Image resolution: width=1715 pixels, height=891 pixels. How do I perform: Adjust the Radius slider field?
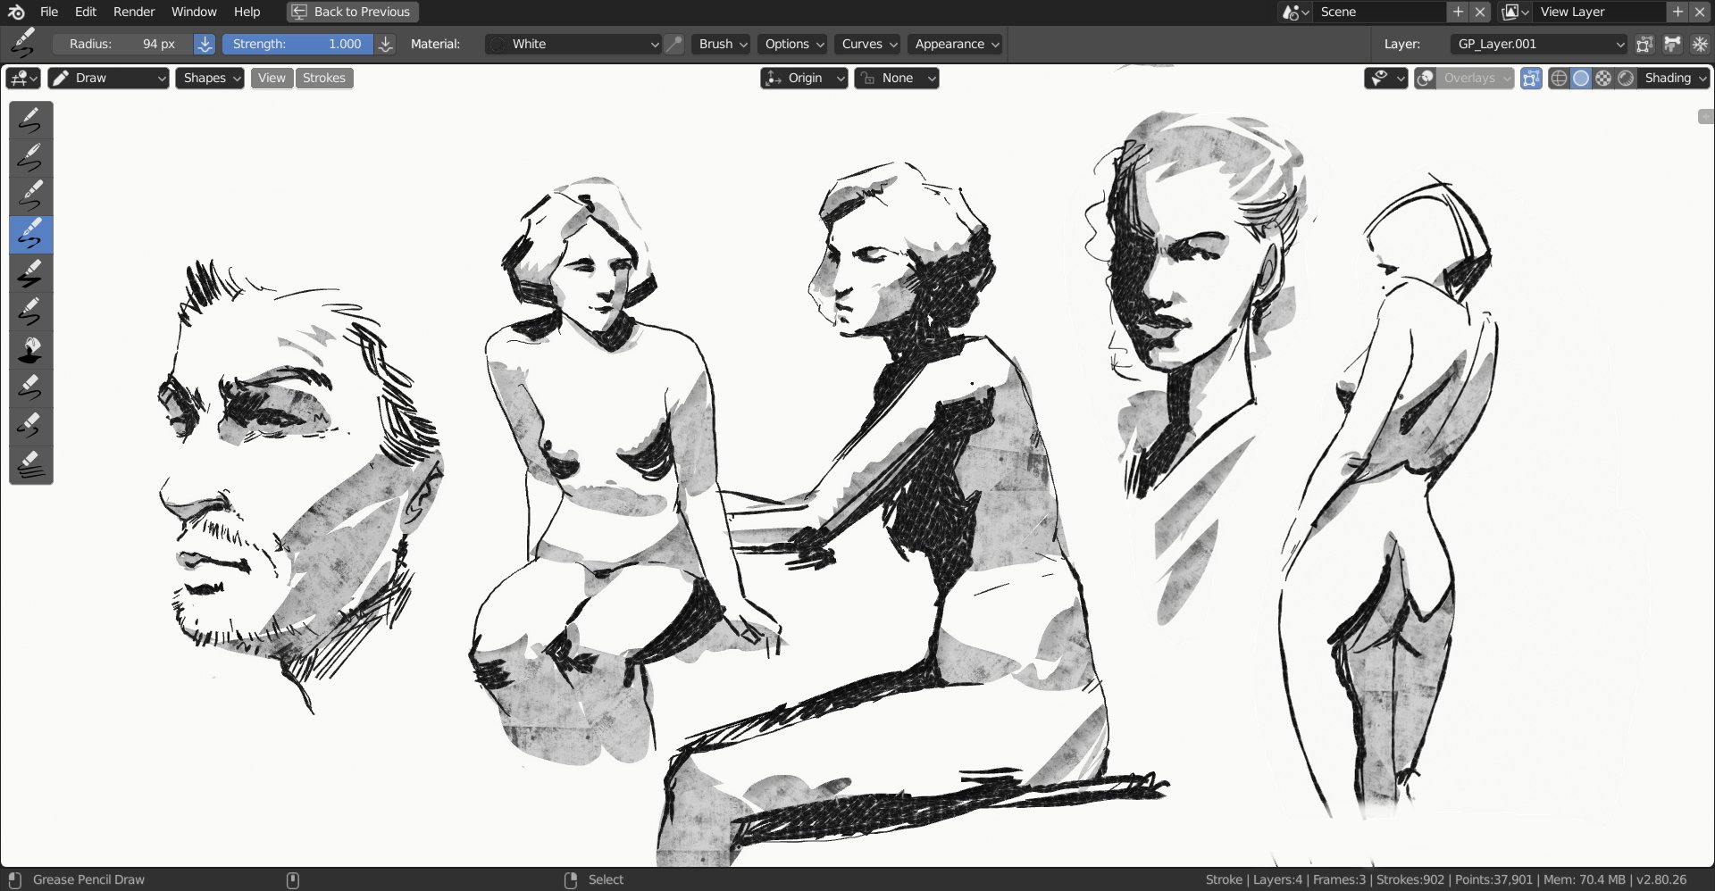[x=122, y=44]
